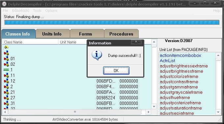
Task: Click Unit List scroll up arrow
Action: pyautogui.click(x=218, y=55)
